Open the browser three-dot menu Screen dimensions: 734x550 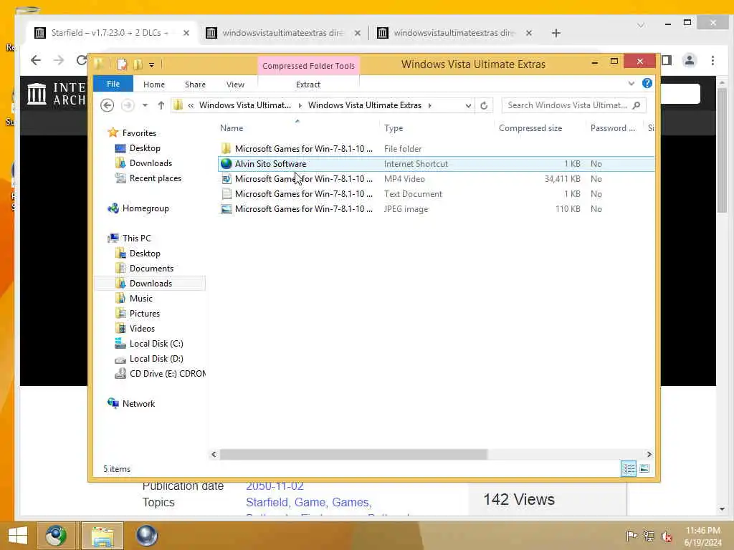click(x=712, y=60)
